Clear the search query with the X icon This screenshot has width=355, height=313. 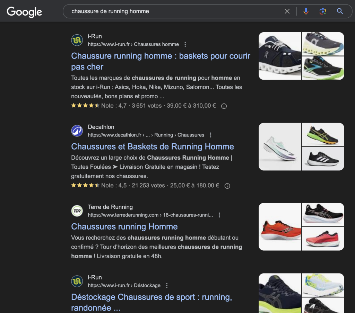pyautogui.click(x=287, y=11)
